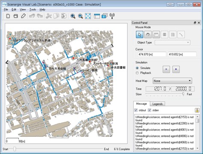Click the simulation stop button
This screenshot has height=154, width=203.
176,69
